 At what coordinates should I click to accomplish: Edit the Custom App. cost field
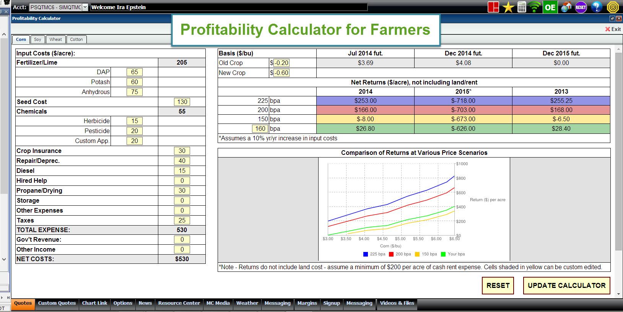(135, 141)
